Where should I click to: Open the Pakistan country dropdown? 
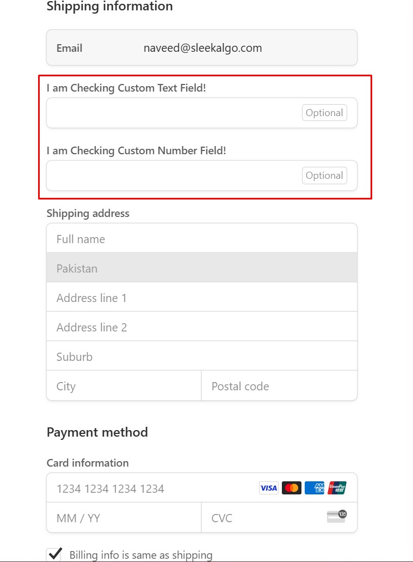[x=202, y=268]
